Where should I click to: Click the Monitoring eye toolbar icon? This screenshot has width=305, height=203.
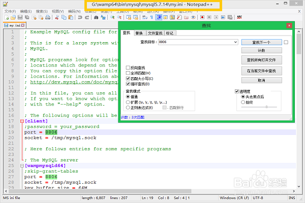click(193, 17)
